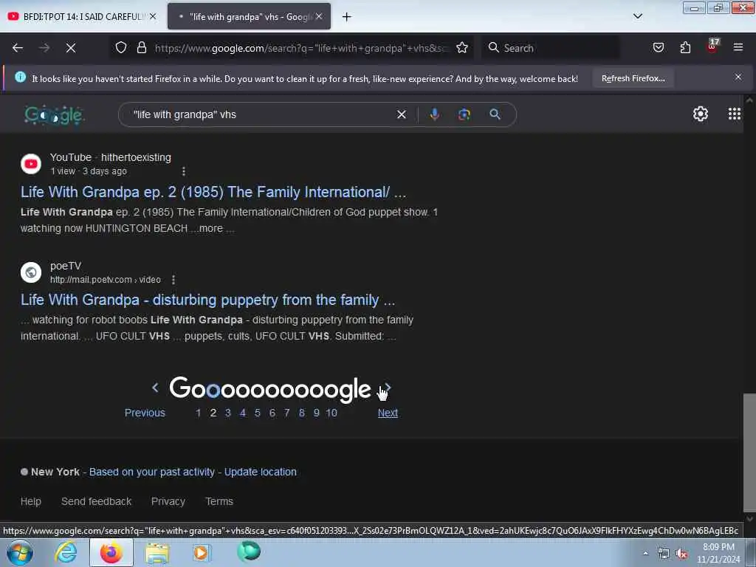Open options for the YouTube result

pyautogui.click(x=184, y=171)
